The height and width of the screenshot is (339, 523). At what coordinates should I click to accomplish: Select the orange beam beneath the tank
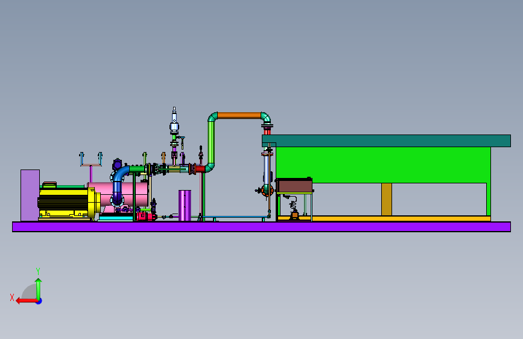pos(401,218)
